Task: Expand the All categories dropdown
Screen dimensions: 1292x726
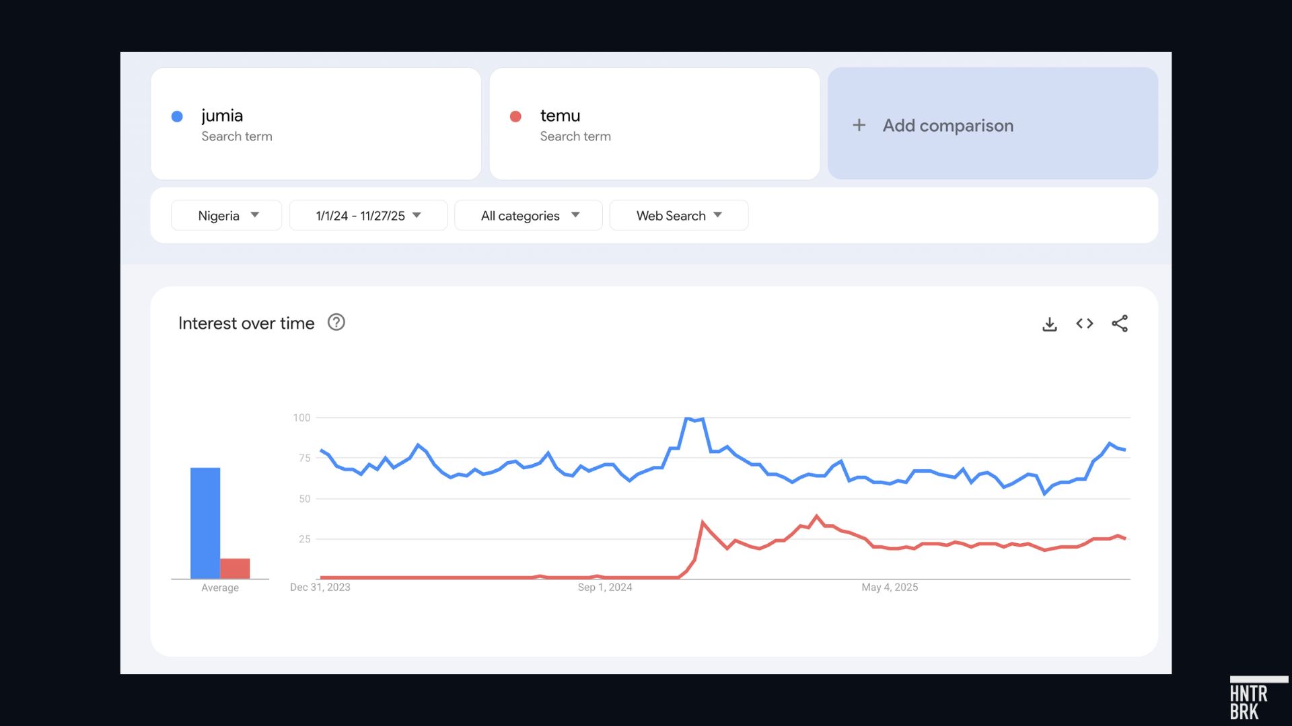Action: point(529,216)
